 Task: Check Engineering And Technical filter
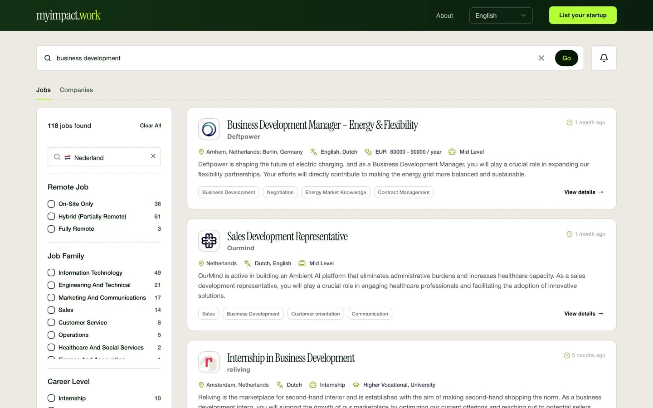point(51,285)
